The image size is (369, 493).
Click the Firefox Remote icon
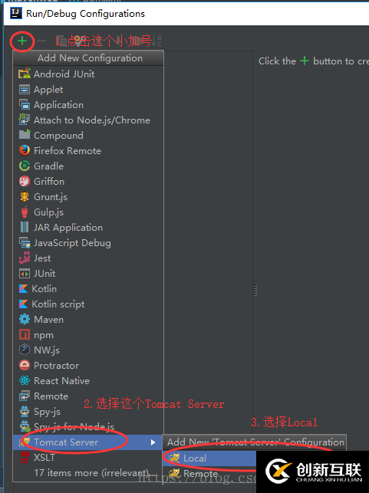25,150
